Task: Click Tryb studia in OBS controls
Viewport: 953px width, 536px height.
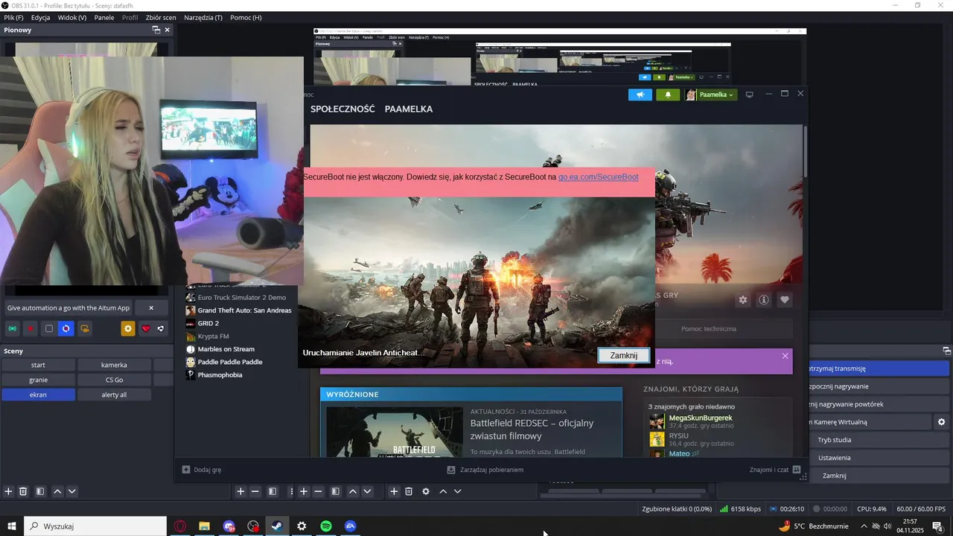Action: point(835,440)
